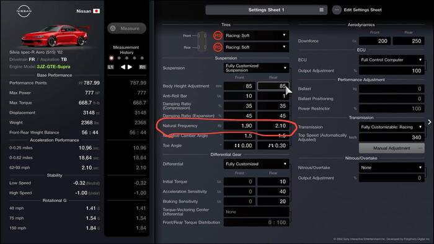The image size is (434, 244).
Task: Select front expansion damping value 45
Action: (x=240, y=116)
